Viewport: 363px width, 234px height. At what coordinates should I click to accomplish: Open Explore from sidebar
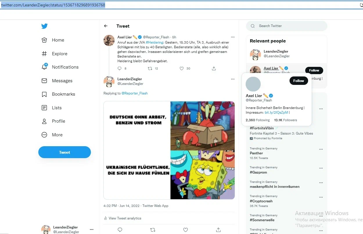click(54, 54)
